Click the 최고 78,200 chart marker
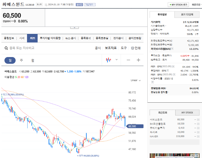202x158 pixels. click(x=13, y=95)
